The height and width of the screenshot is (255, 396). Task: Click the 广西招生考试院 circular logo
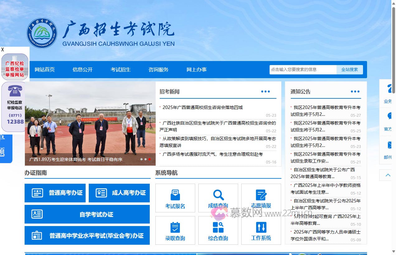pyautogui.click(x=42, y=33)
